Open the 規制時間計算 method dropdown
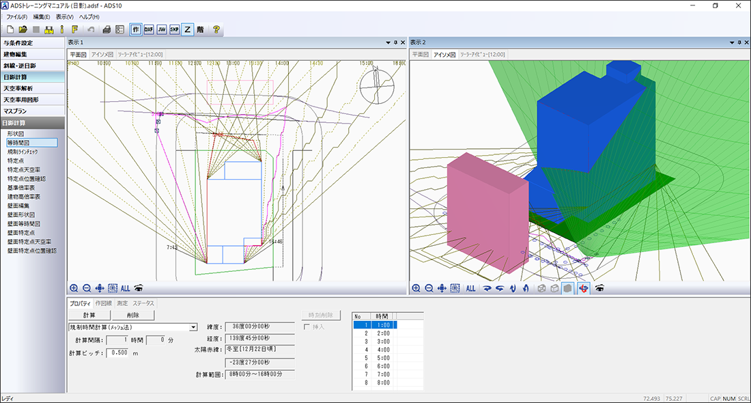Viewport: 751px width, 403px height. [193, 327]
